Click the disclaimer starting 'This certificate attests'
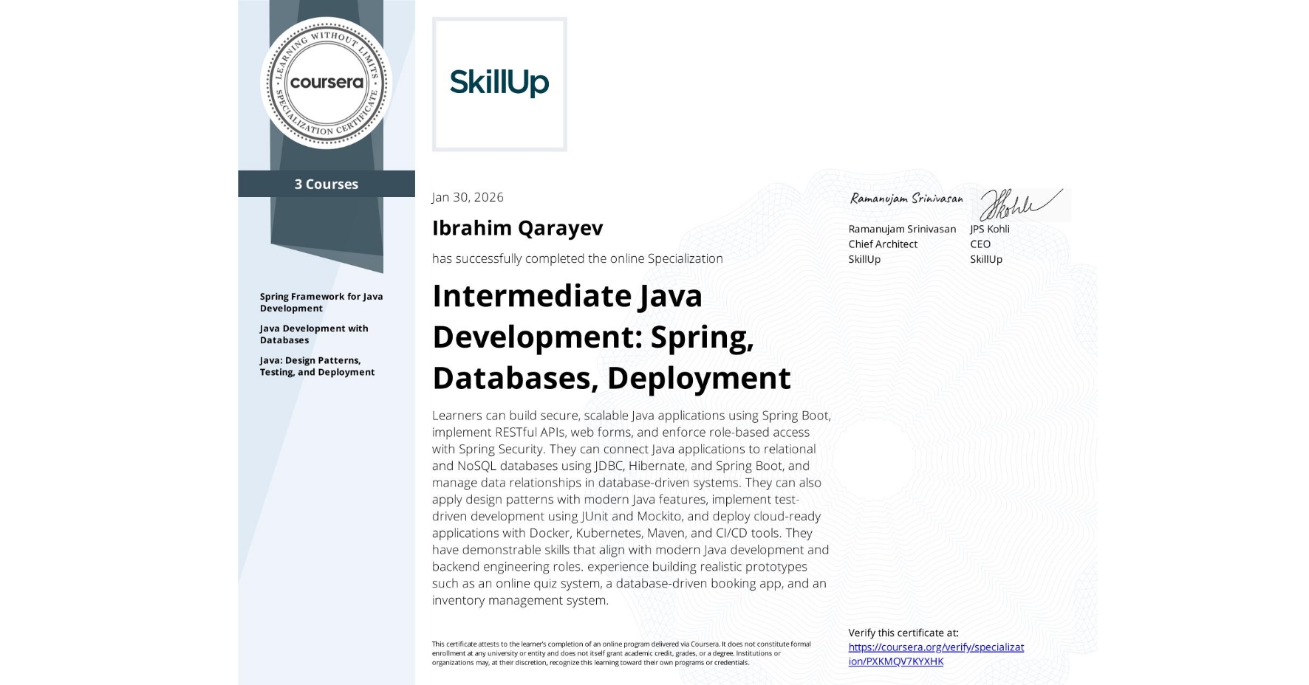The width and height of the screenshot is (1309, 685). (621, 653)
